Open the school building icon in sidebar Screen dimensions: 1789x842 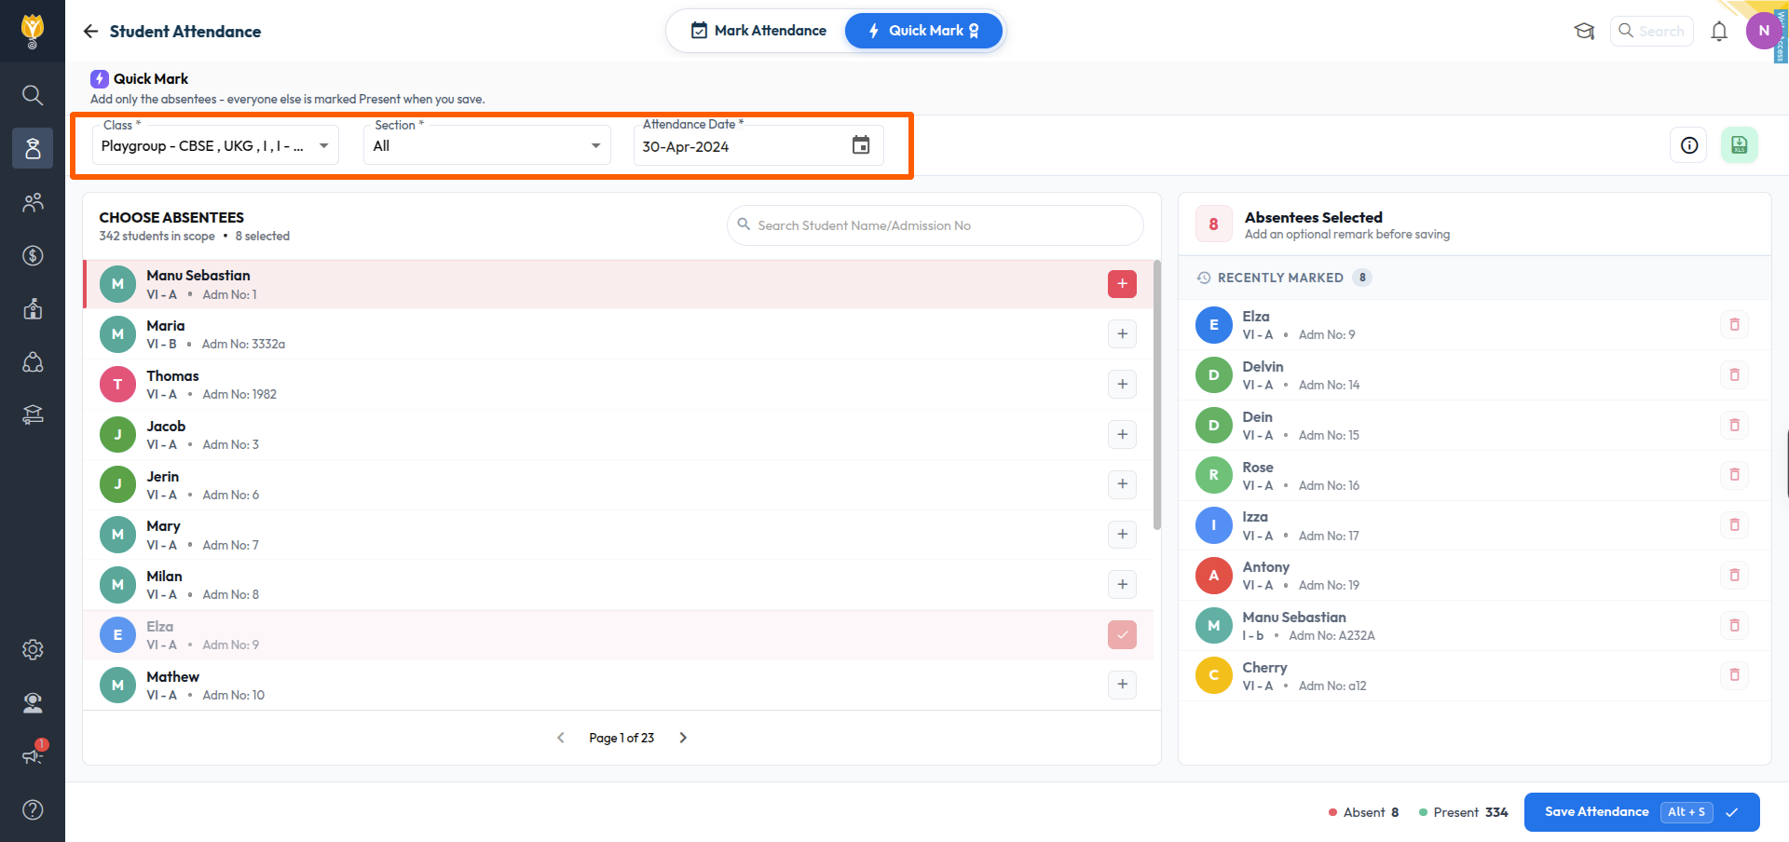[33, 309]
